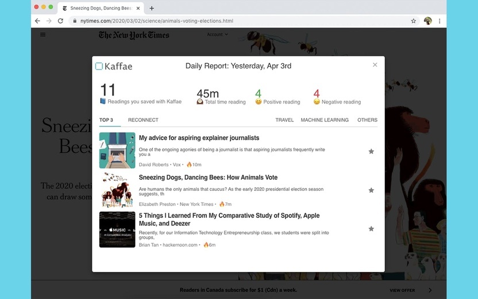The image size is (478, 299).
Task: Close the Kaffae Daily Report popup
Action: 375,64
